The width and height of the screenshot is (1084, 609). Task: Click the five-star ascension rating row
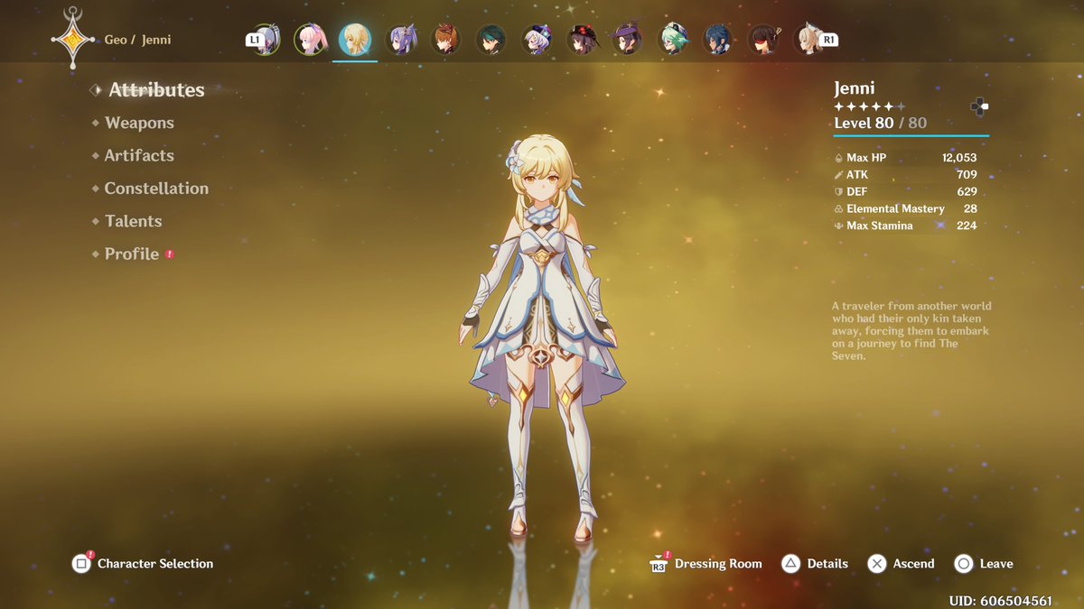click(870, 106)
